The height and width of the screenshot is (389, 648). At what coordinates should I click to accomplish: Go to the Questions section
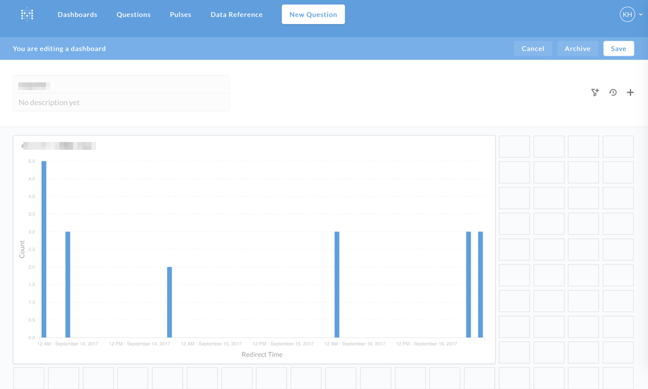click(x=133, y=14)
